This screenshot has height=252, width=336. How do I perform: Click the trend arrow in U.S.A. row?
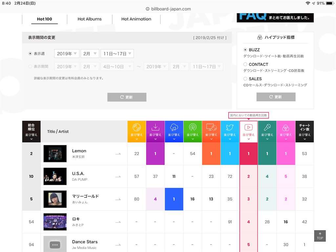[x=118, y=177]
